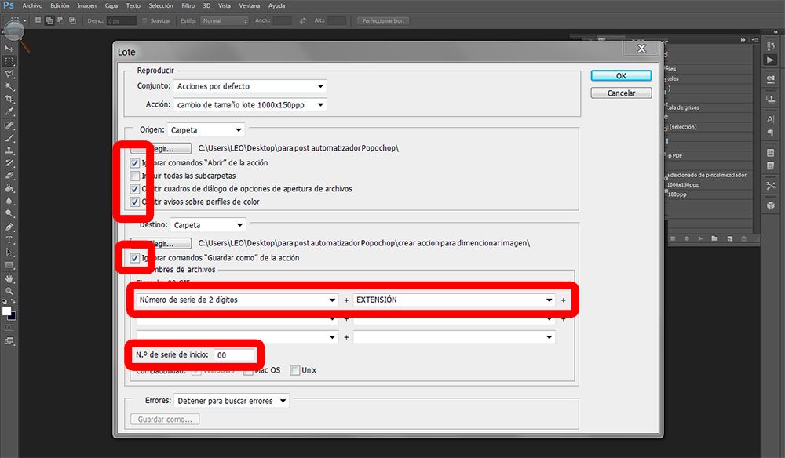The image size is (785, 458).
Task: Toggle the Suavizar checkbox in options bar
Action: 144,20
